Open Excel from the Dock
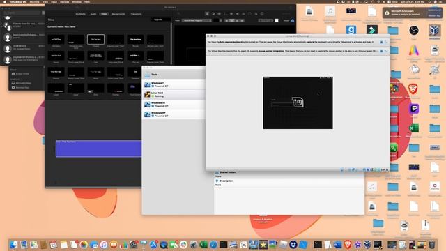 [x=203, y=245]
